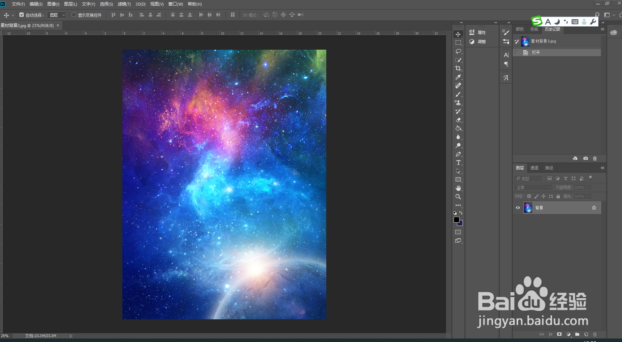
Task: Toggle lock transparent pixels
Action: (x=529, y=196)
